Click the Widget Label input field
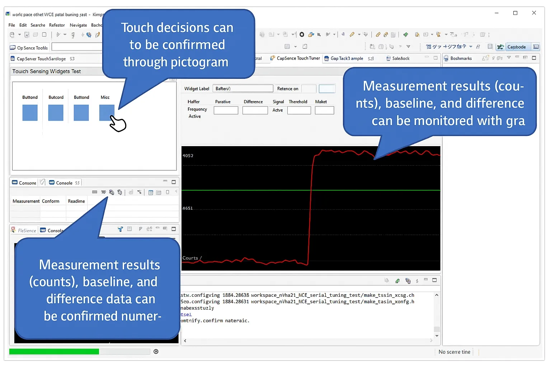Viewport: 551px width, 367px height. click(x=243, y=89)
